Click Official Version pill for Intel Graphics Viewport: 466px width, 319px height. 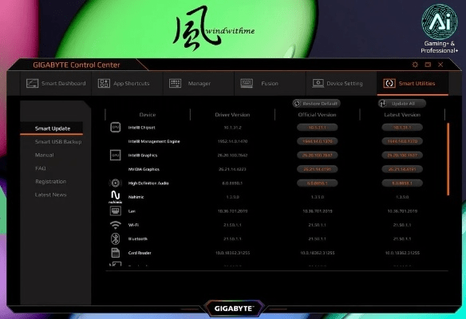tap(317, 155)
